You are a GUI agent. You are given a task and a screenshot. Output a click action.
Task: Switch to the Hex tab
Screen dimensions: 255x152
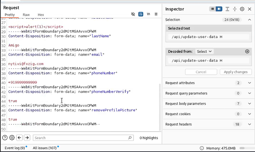[x=41, y=15]
